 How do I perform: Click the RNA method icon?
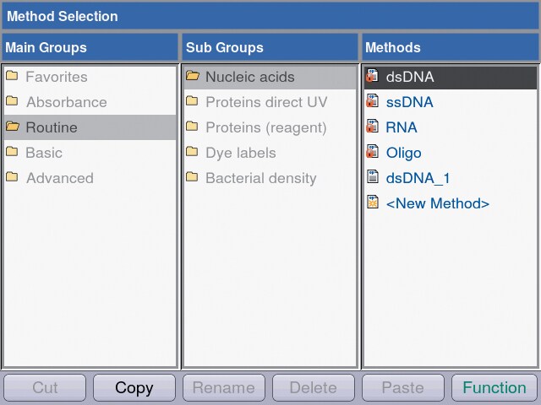(x=372, y=127)
